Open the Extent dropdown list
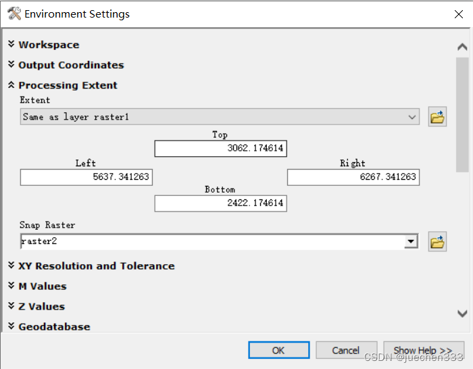 (412, 117)
